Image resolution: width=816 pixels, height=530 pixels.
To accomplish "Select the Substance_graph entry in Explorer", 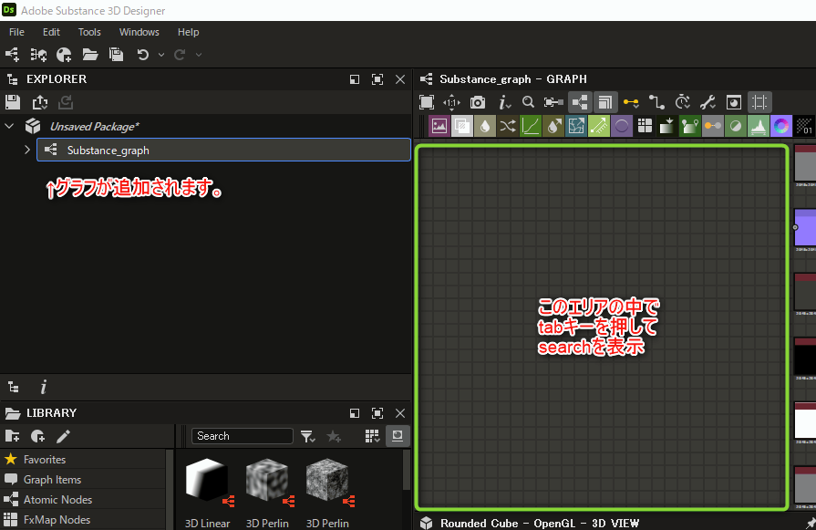I will (223, 150).
